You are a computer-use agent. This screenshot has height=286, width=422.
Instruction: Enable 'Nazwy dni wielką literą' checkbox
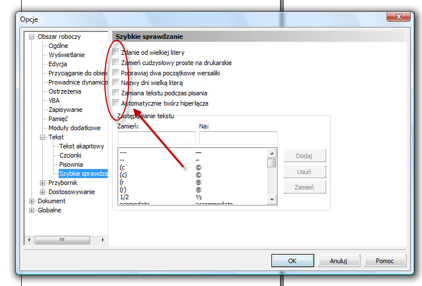pyautogui.click(x=116, y=83)
